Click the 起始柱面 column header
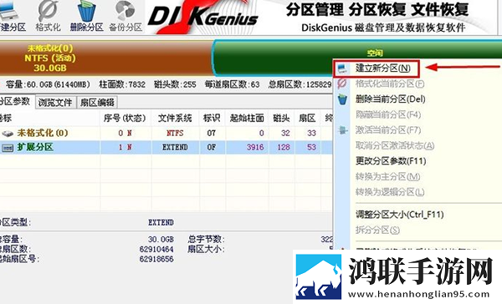Viewport: 502px width, 304px height. click(247, 119)
